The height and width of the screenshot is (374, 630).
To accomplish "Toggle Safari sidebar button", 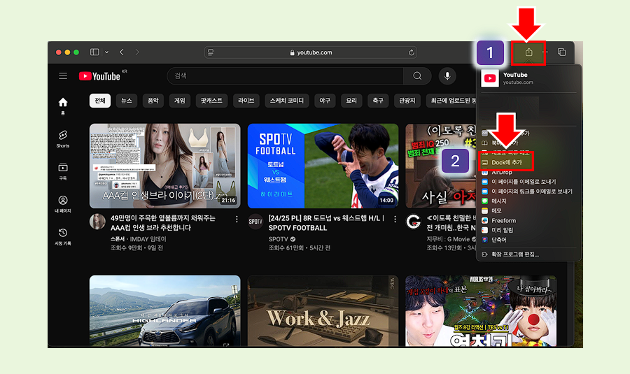I will pos(94,52).
